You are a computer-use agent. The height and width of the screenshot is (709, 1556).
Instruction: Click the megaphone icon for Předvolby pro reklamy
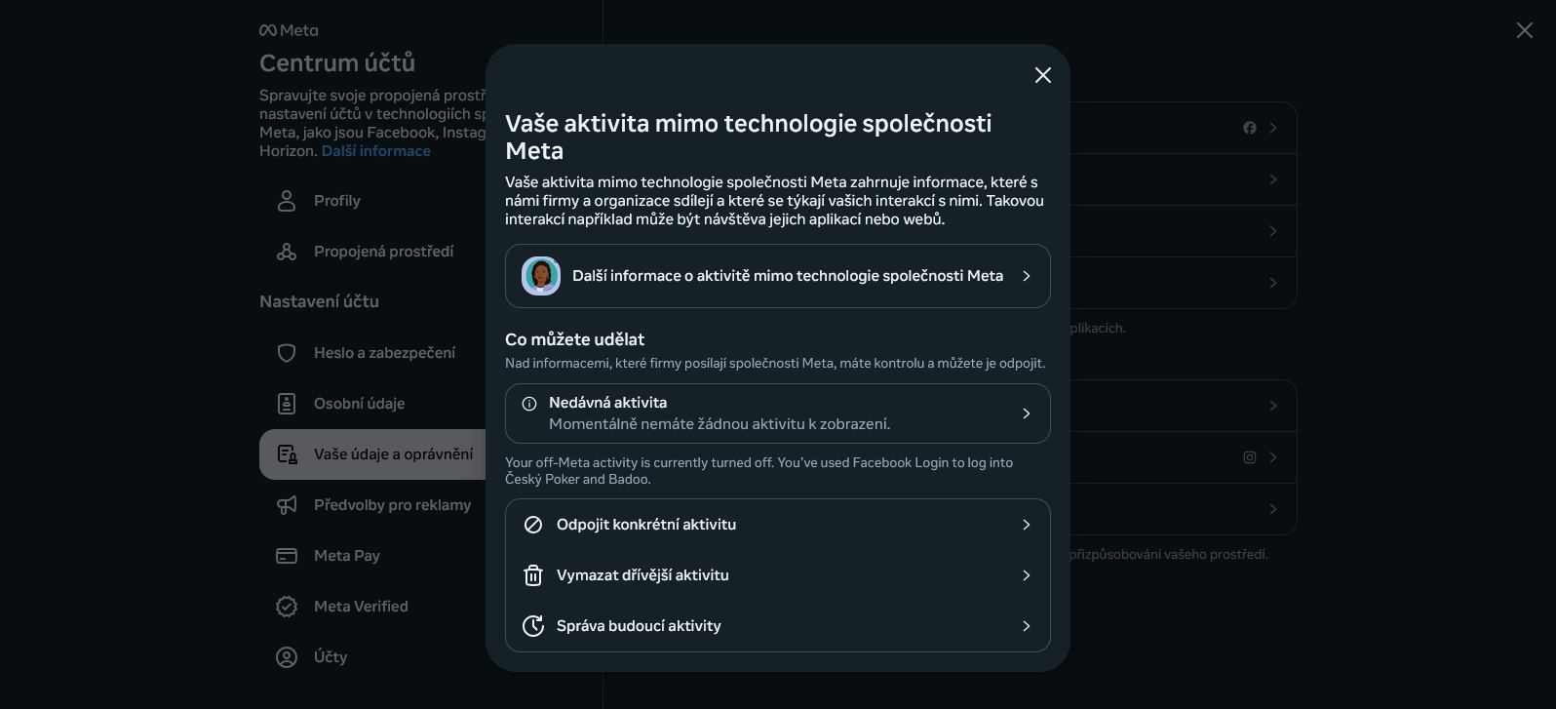287,505
